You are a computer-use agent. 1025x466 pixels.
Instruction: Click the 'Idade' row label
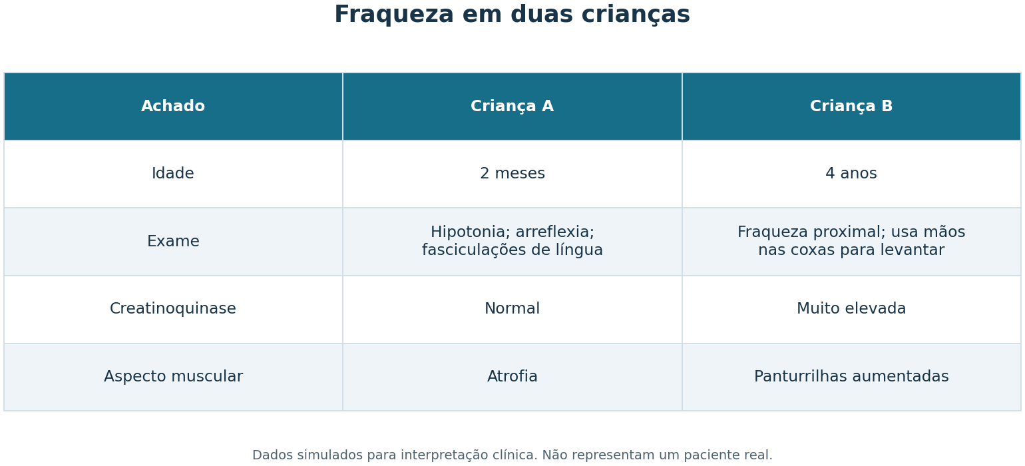click(173, 174)
